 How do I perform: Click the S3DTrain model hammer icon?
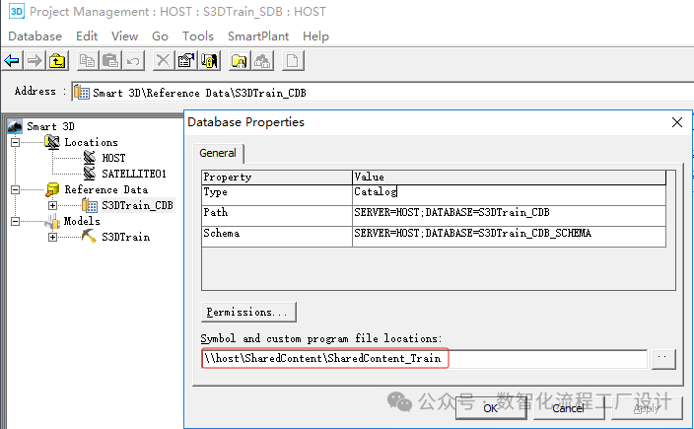(x=89, y=237)
